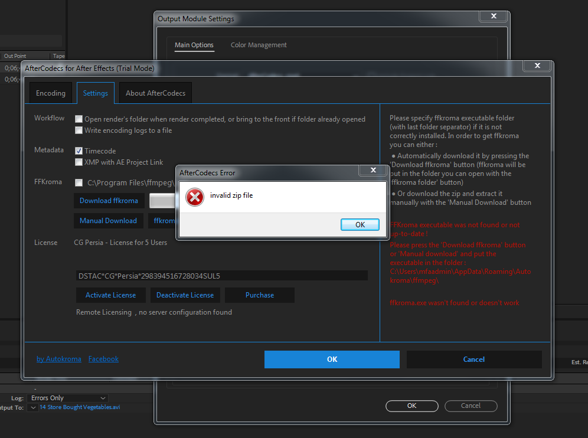This screenshot has width=588, height=438.
Task: Click Cancel in Output Module Settings
Action: (471, 406)
